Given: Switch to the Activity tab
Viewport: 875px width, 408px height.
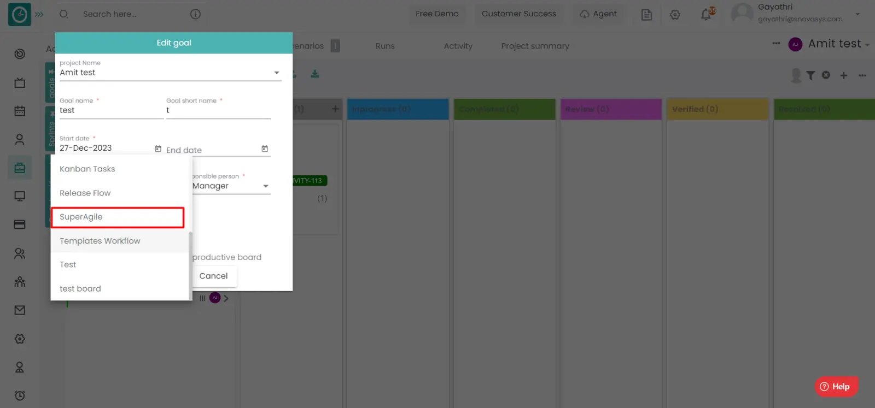Looking at the screenshot, I should click(x=458, y=46).
